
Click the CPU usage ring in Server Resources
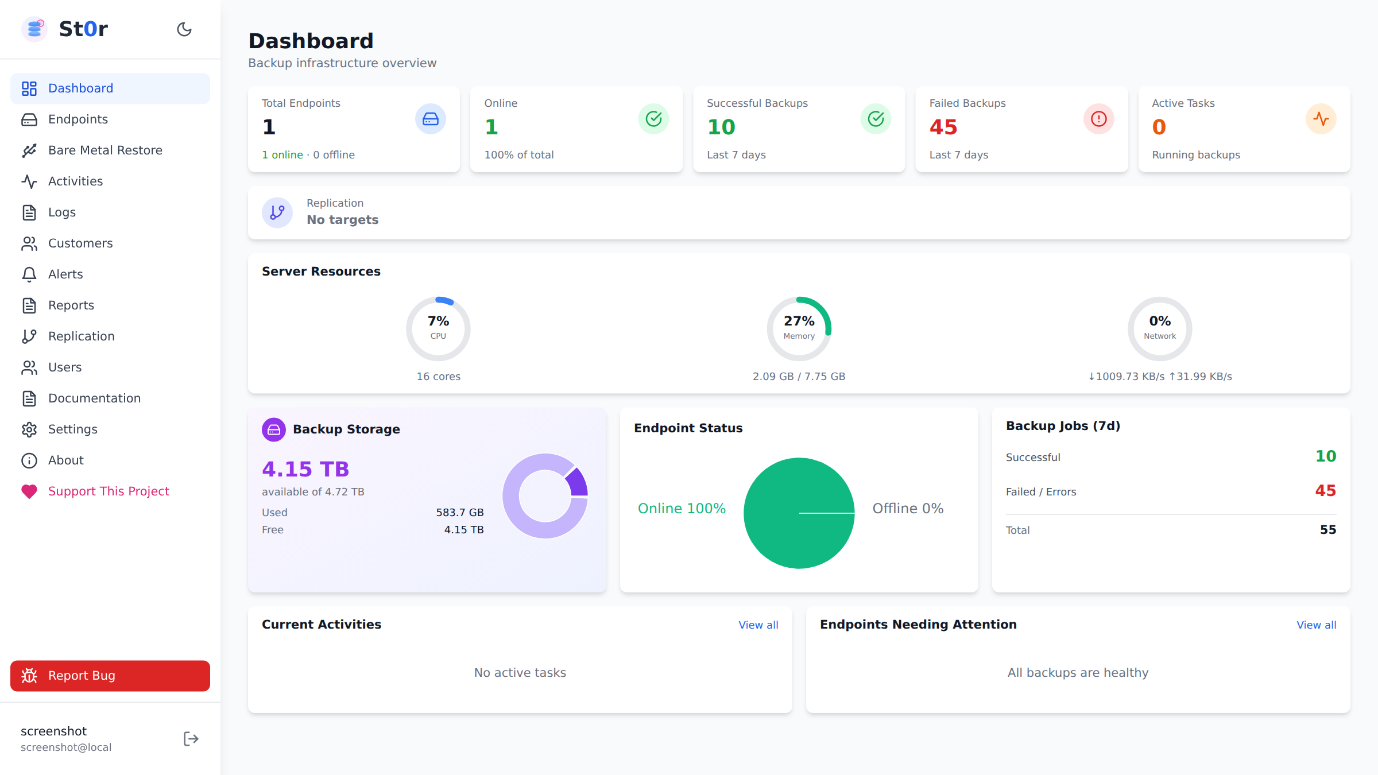pos(438,328)
